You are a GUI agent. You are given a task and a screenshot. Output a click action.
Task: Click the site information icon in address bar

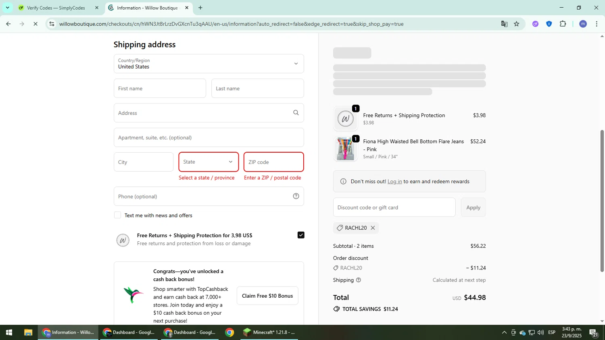click(52, 24)
